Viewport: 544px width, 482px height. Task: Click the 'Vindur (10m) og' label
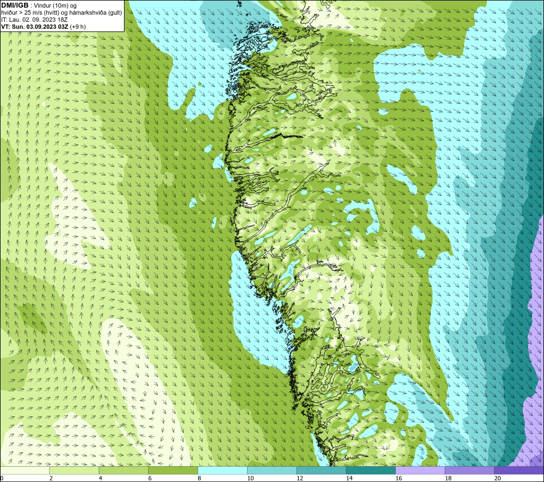click(x=55, y=6)
